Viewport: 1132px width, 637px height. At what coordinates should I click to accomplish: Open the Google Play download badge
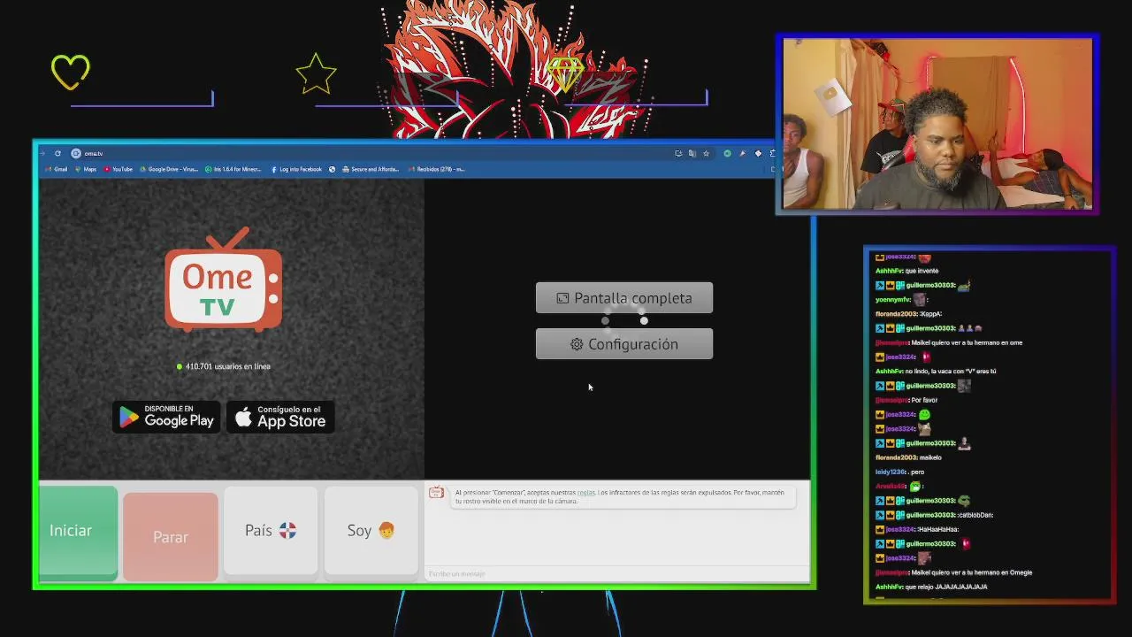coord(167,417)
